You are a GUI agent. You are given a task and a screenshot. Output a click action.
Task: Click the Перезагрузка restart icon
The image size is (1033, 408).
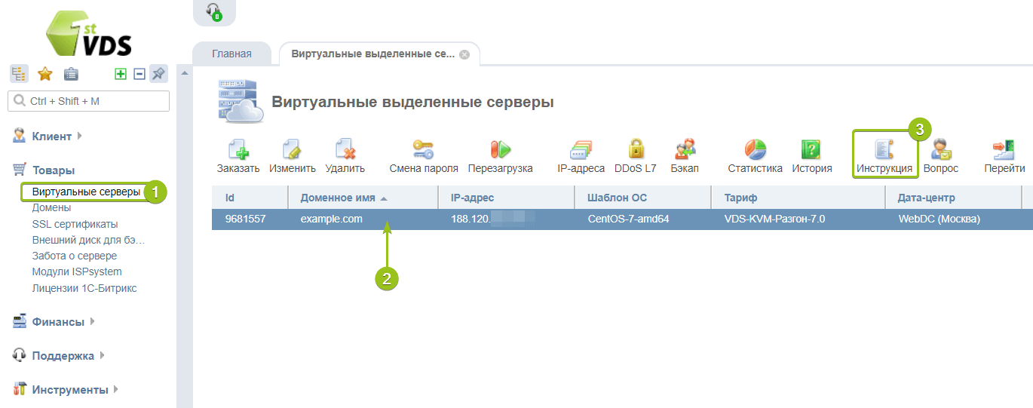[x=500, y=149]
